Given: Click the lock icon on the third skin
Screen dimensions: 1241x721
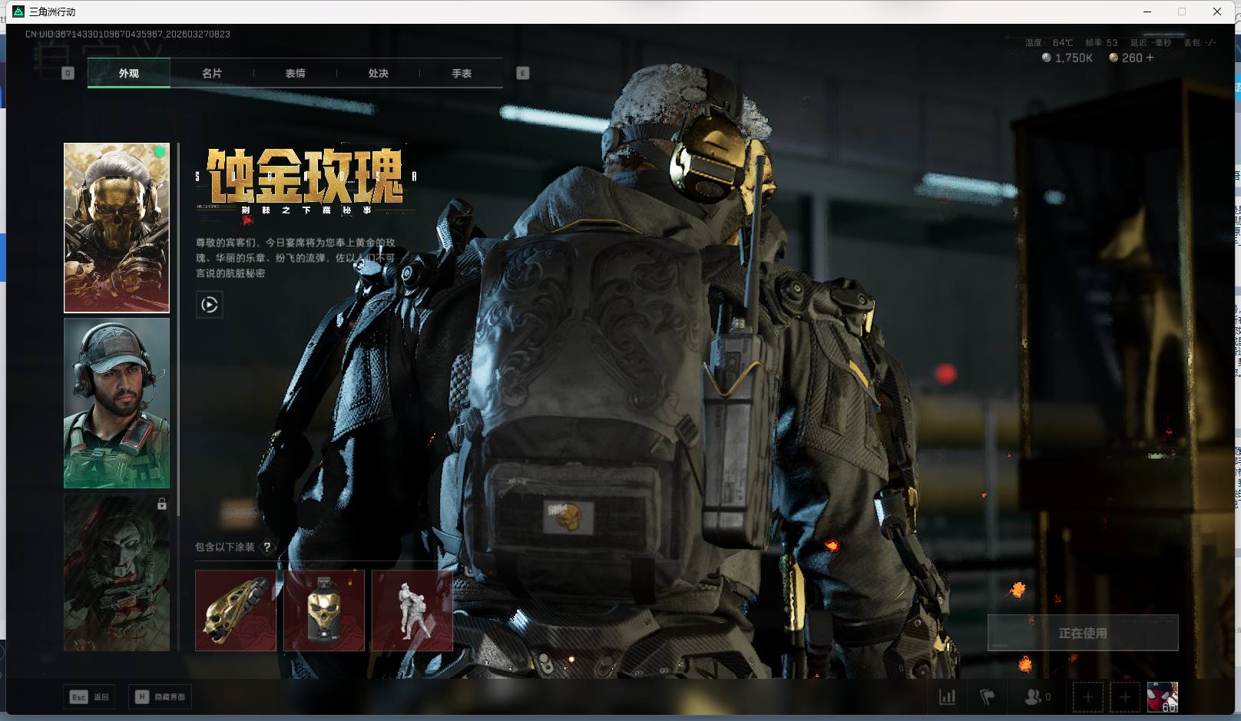Looking at the screenshot, I should pyautogui.click(x=162, y=504).
